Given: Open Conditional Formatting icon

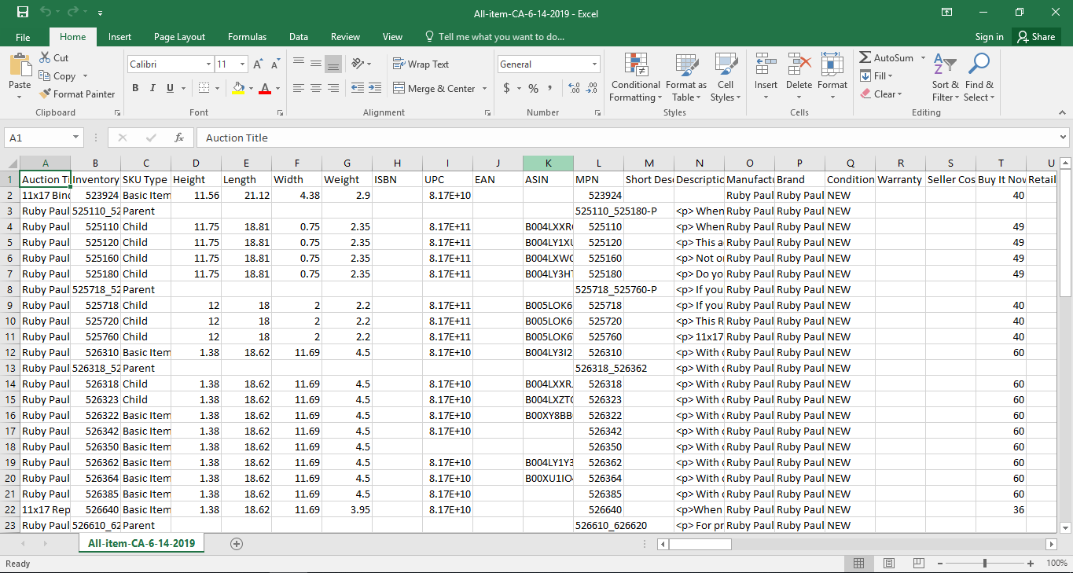Looking at the screenshot, I should [635, 66].
